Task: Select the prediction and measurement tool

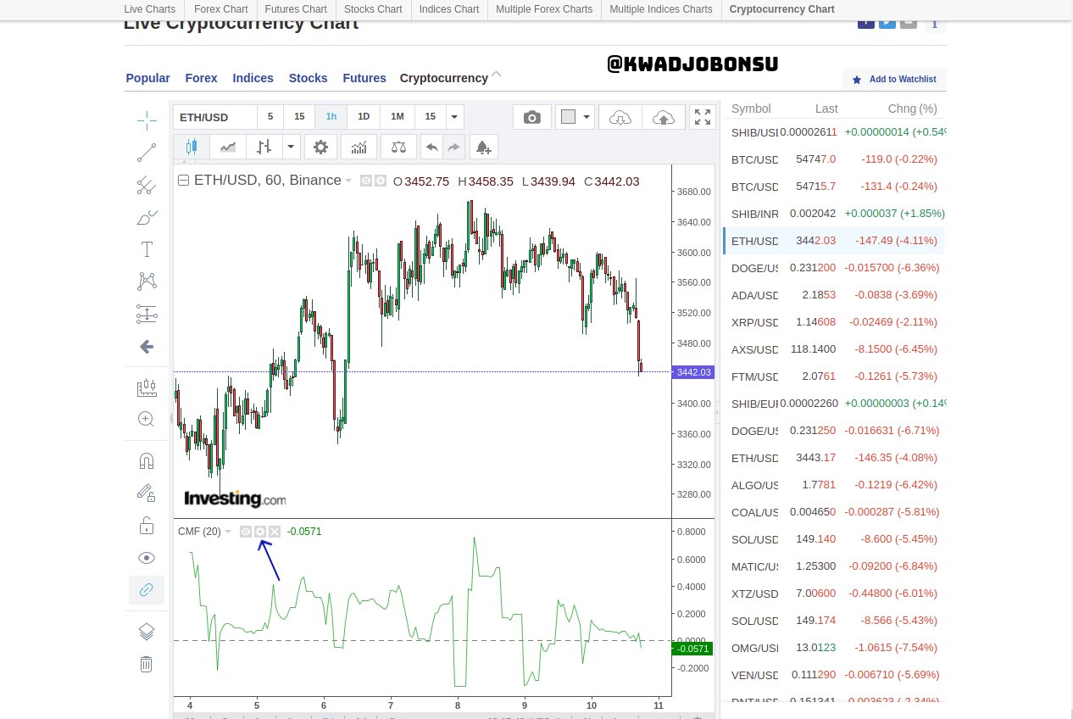Action: point(147,314)
